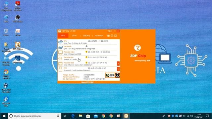Screen dimensions: 212x119
Task: Click the Intel CPU icon
Action: pyautogui.click(x=60, y=42)
